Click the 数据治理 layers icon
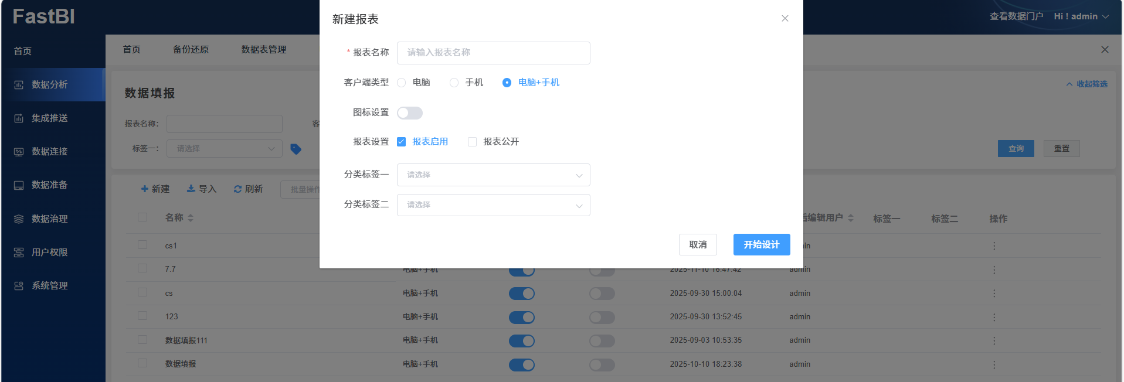Image resolution: width=1124 pixels, height=382 pixels. [19, 219]
